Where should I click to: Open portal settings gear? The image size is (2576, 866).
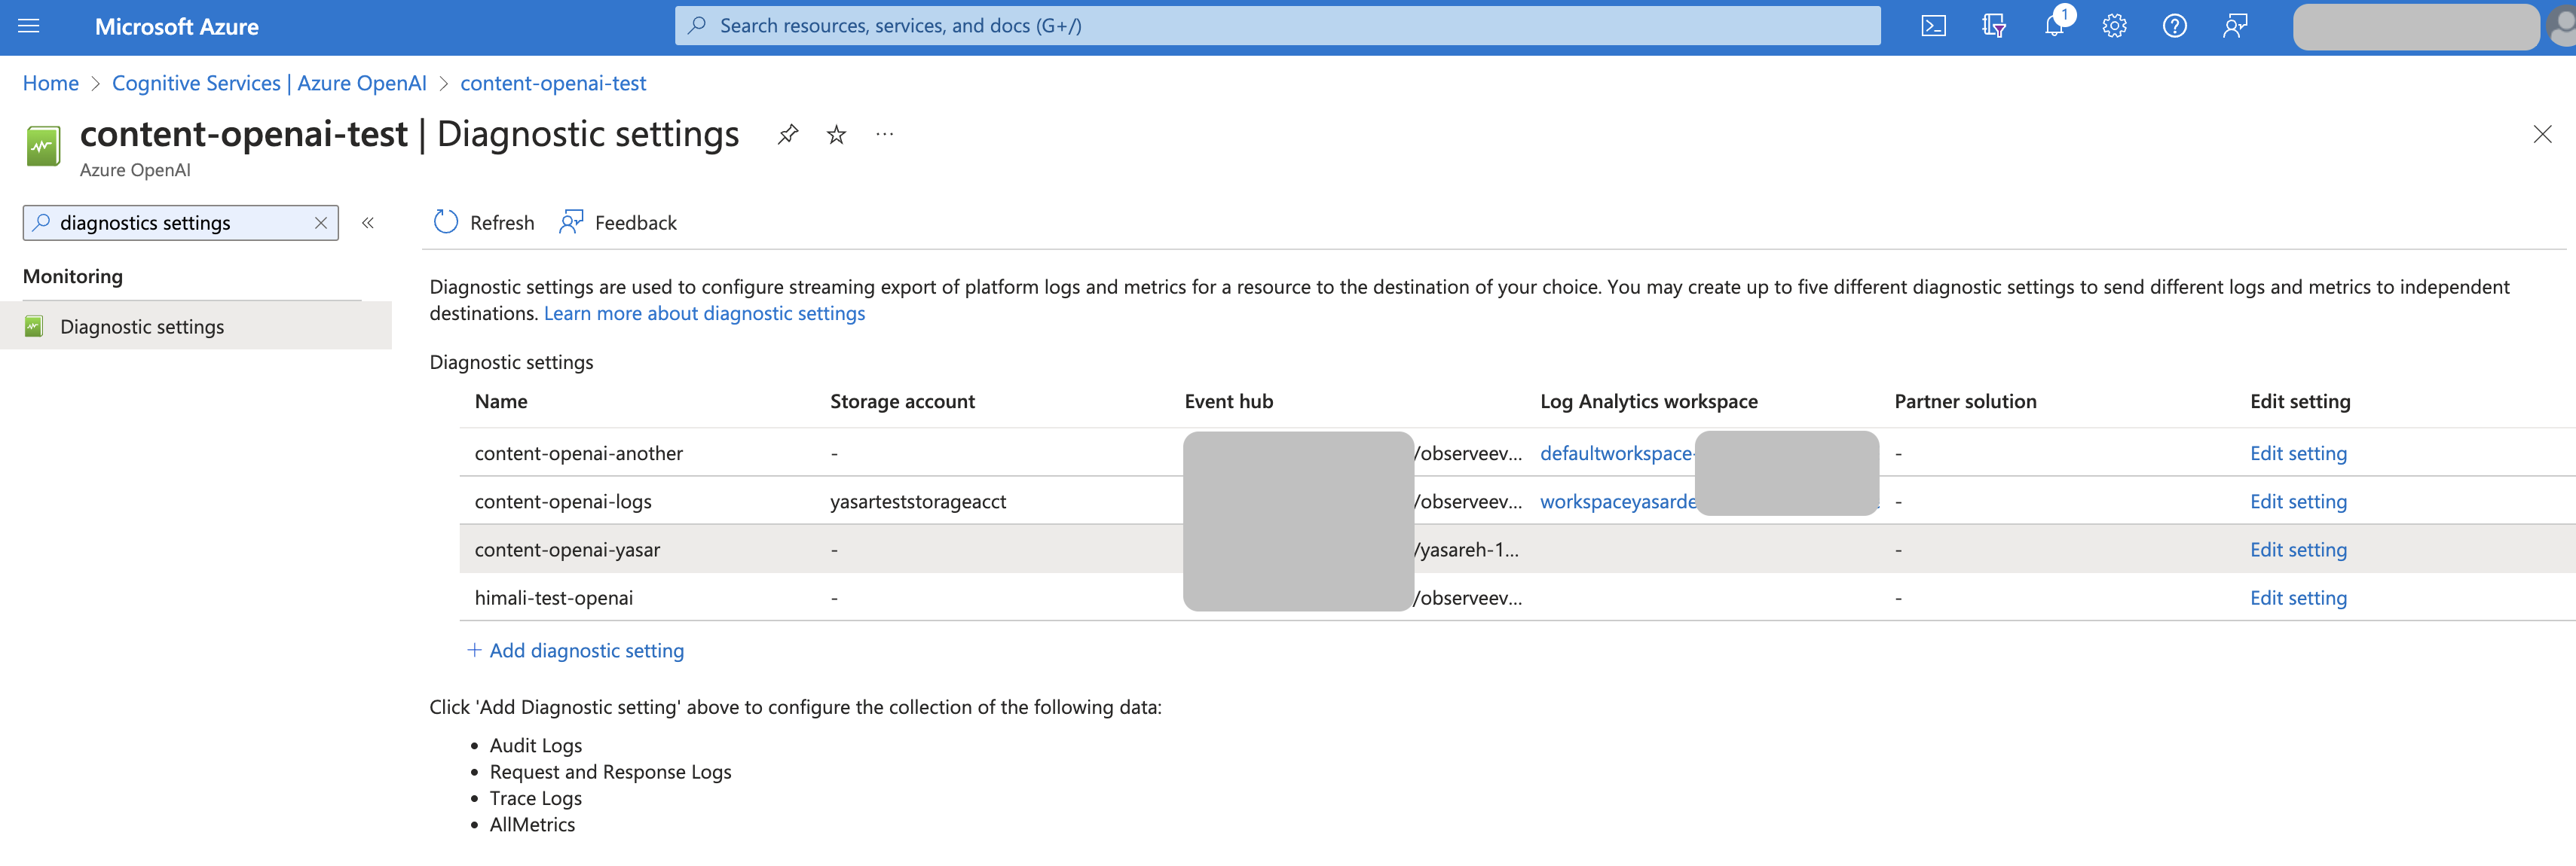click(x=2114, y=26)
